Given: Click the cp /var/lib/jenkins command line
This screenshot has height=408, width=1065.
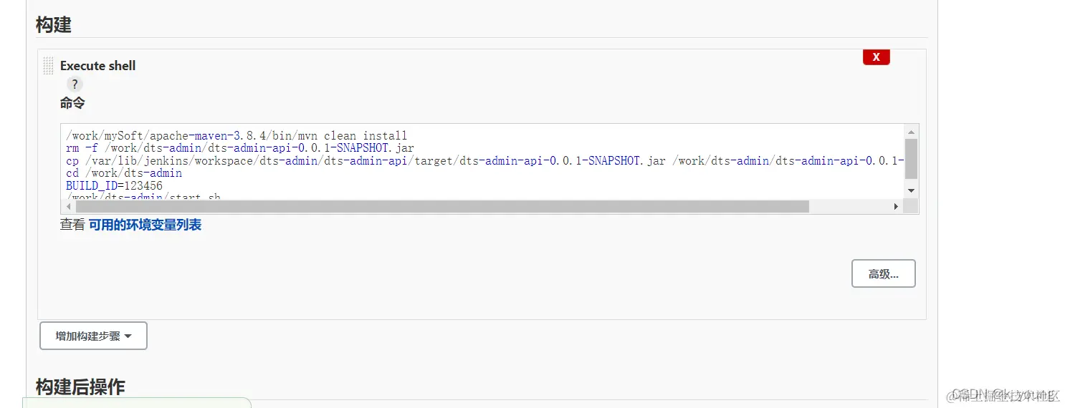Looking at the screenshot, I should (x=485, y=160).
